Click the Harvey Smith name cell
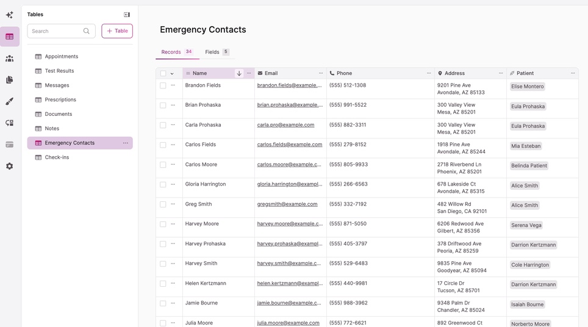The height and width of the screenshot is (327, 588). click(218, 267)
